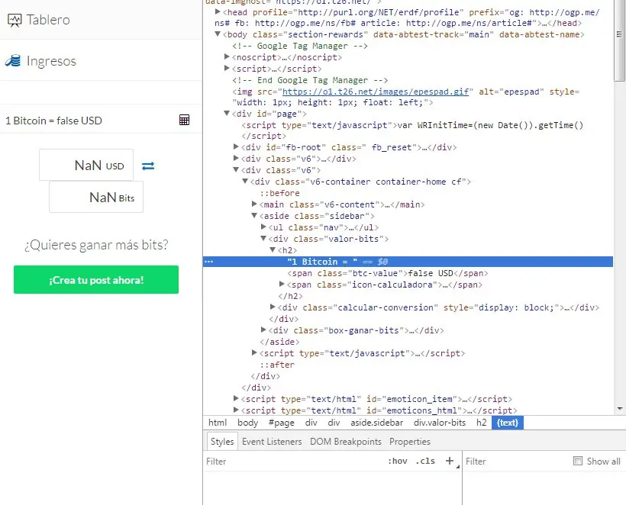Expand the div id="fb-root" node
Screen dimensions: 626x505
[x=236, y=147]
